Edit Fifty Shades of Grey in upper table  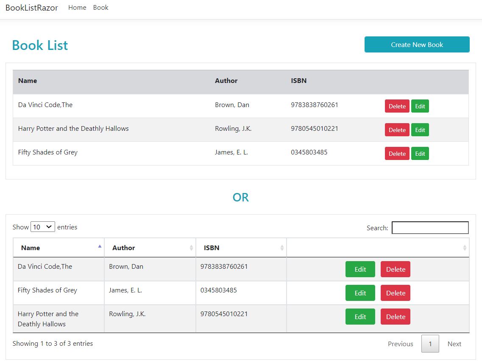420,154
